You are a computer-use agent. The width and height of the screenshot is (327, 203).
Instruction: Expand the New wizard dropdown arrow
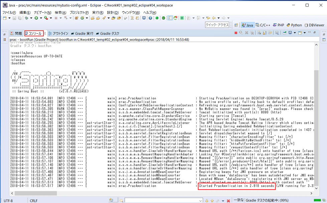(x=9, y=18)
